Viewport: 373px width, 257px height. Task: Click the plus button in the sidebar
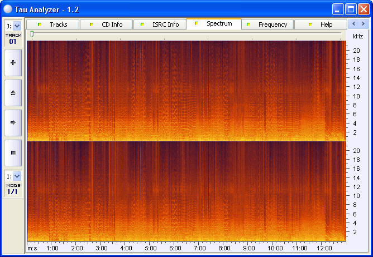13,62
